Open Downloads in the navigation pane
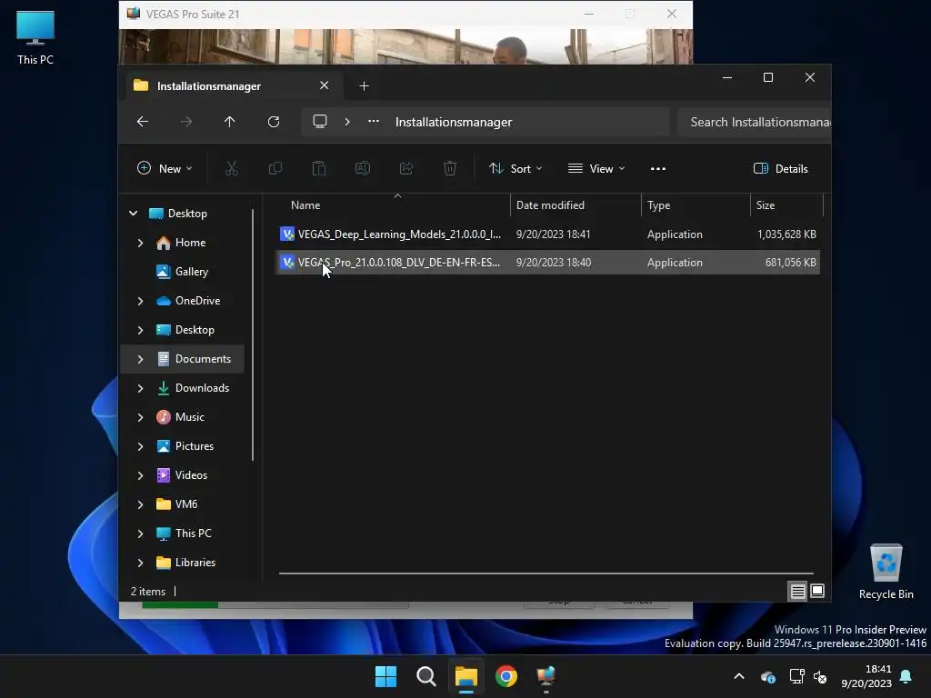Image resolution: width=931 pixels, height=698 pixels. tap(202, 388)
